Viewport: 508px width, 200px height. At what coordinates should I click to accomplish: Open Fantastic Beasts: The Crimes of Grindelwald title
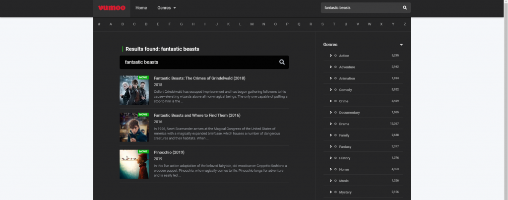(x=199, y=78)
